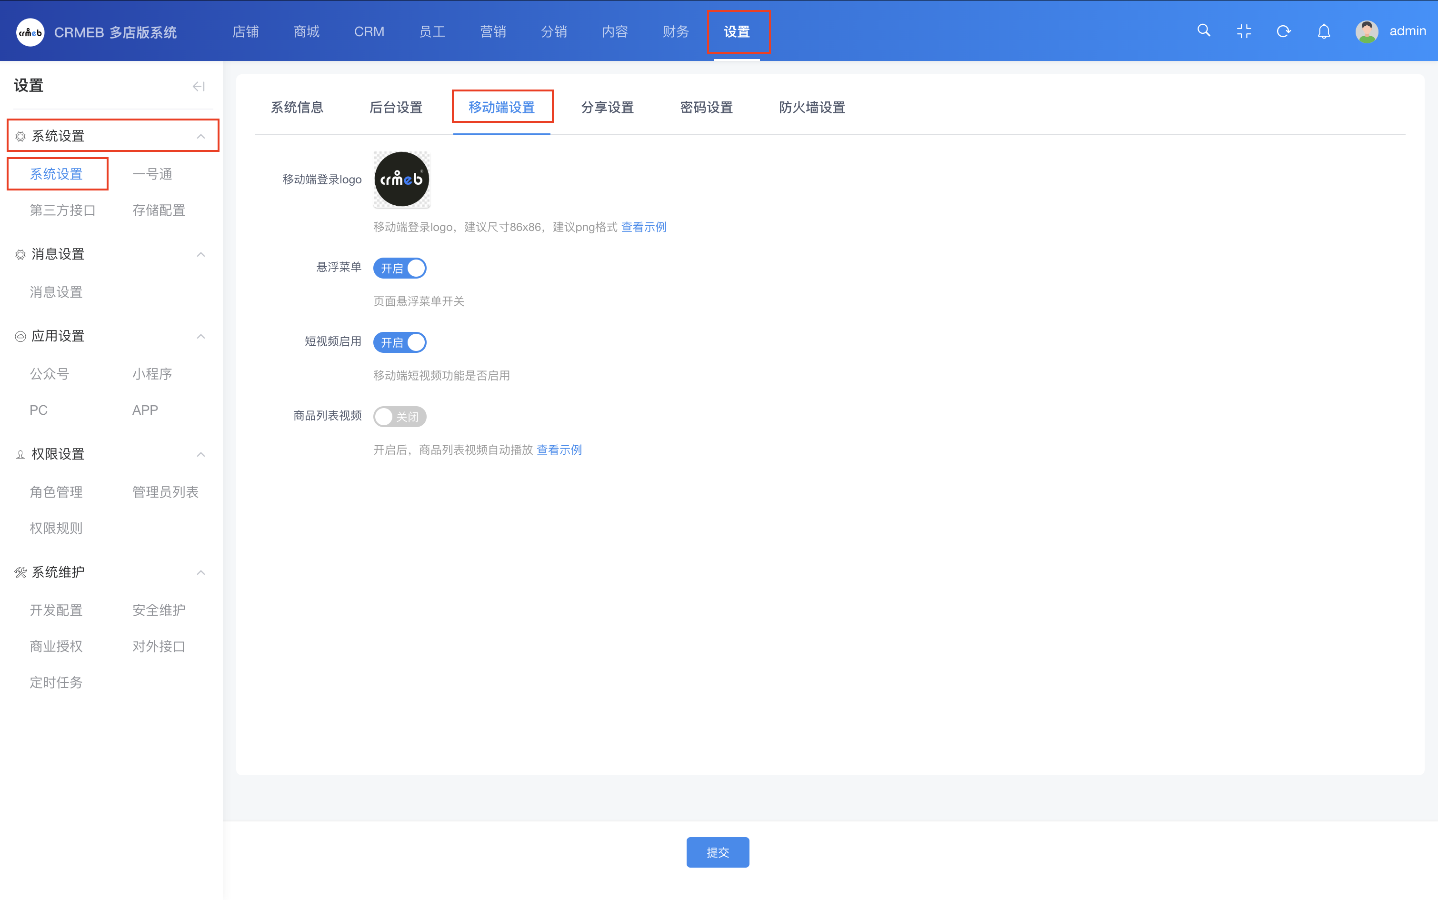Open the 员工 top menu

[432, 31]
